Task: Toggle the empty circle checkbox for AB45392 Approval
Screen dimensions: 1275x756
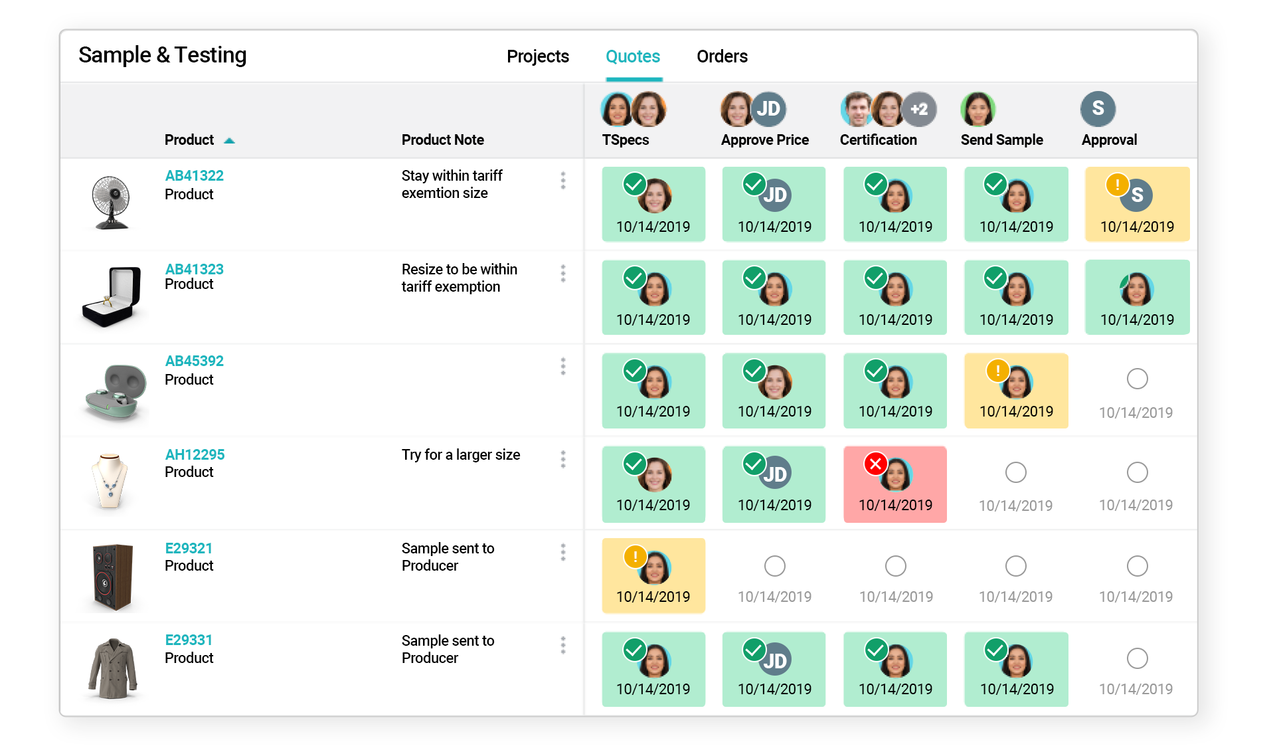Action: [1138, 379]
